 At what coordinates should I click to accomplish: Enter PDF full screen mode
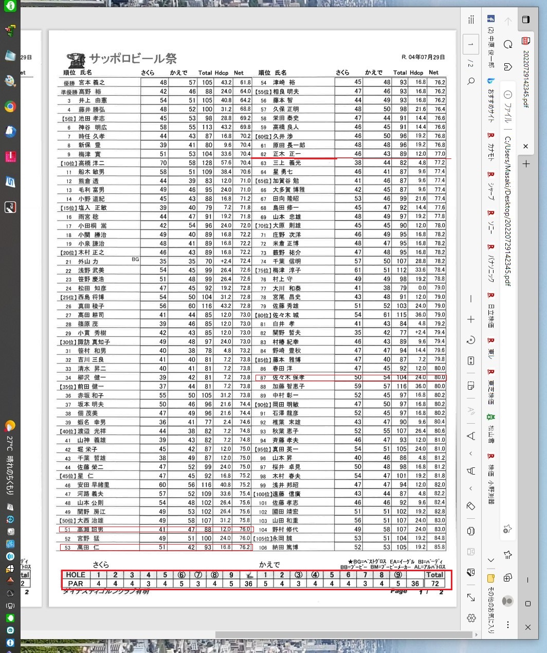click(471, 597)
